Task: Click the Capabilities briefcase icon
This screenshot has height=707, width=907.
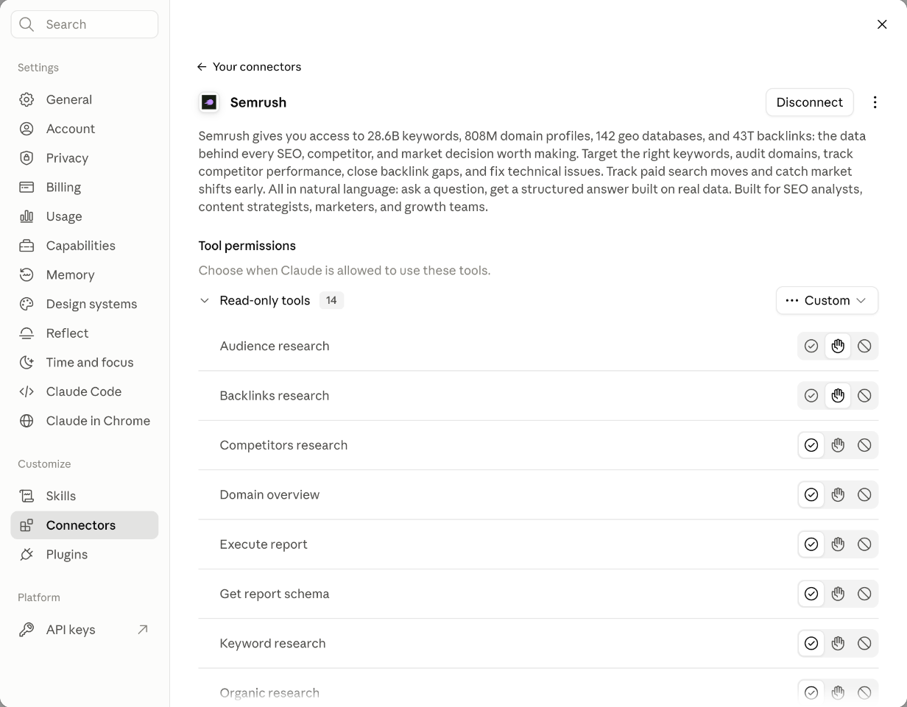Action: click(27, 246)
